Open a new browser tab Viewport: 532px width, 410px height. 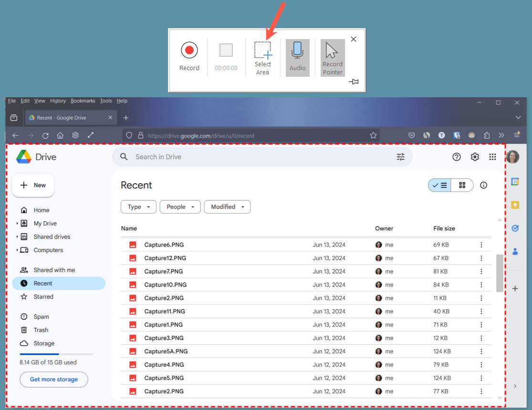pos(126,118)
